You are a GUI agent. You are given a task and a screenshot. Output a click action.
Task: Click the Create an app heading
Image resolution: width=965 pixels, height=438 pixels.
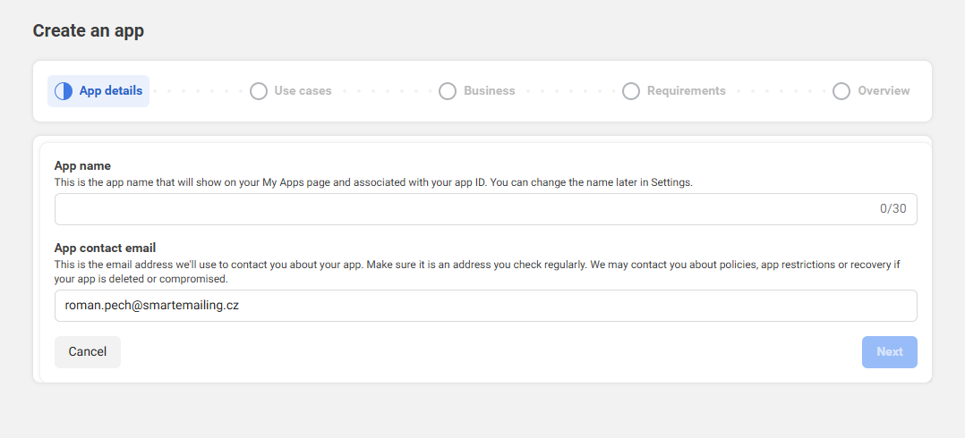(x=88, y=30)
